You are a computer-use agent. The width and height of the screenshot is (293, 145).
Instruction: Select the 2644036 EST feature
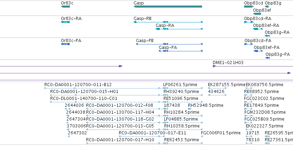coord(67,109)
